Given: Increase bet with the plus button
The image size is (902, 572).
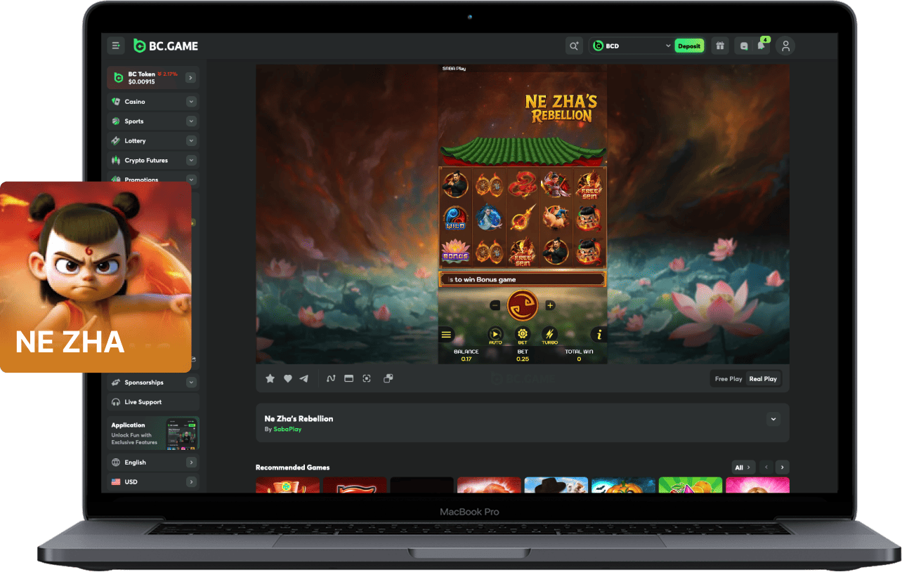Looking at the screenshot, I should pyautogui.click(x=550, y=305).
